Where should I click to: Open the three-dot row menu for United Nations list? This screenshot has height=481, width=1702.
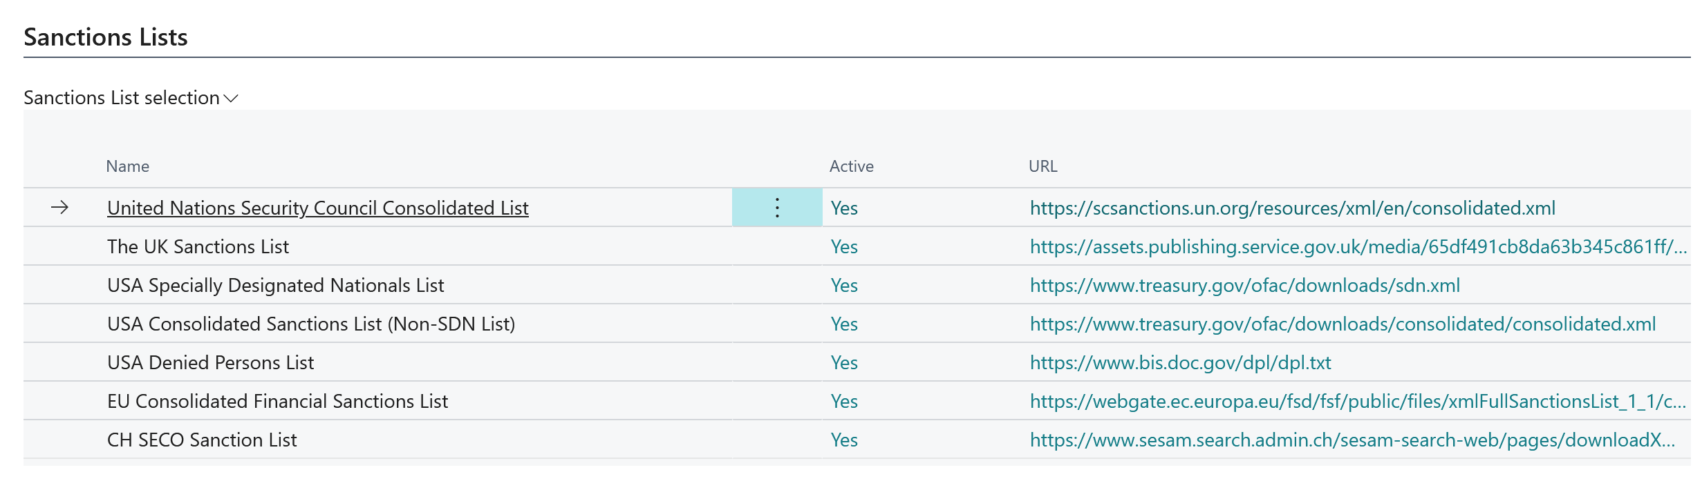point(777,208)
